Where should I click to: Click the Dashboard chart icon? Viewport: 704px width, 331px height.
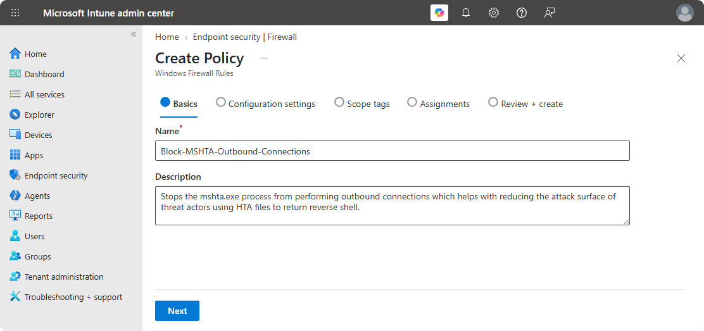coord(15,73)
